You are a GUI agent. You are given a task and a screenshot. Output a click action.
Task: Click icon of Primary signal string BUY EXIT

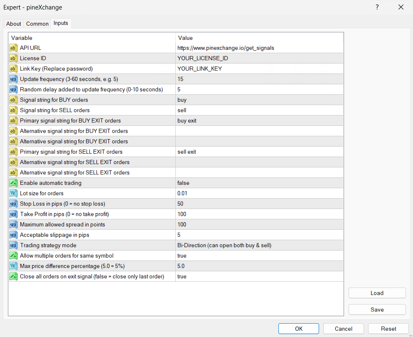pyautogui.click(x=13, y=121)
